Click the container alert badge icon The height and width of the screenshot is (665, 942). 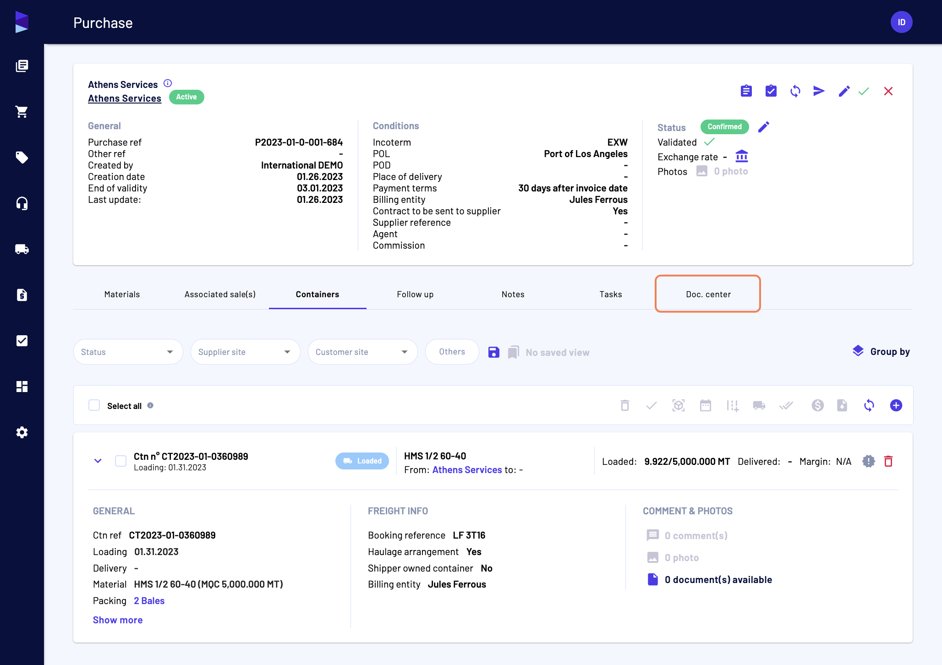pos(868,461)
